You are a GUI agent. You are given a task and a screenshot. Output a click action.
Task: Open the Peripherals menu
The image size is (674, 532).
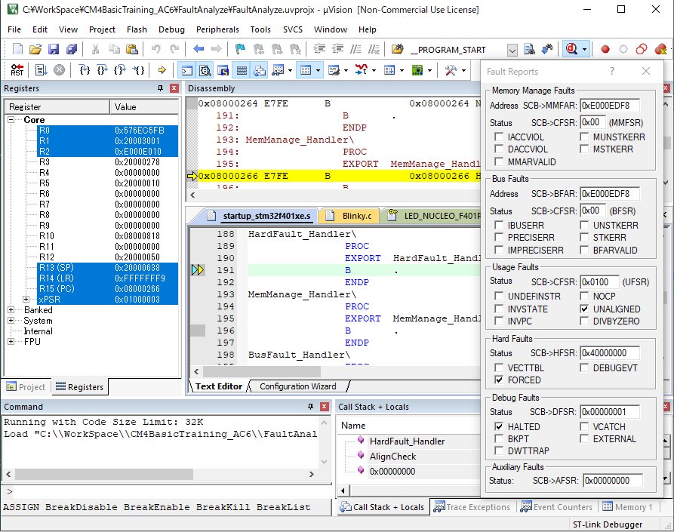pyautogui.click(x=217, y=29)
